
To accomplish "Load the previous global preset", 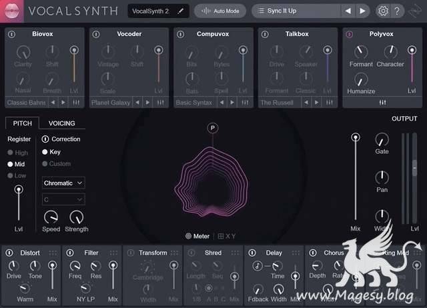I will click(348, 11).
